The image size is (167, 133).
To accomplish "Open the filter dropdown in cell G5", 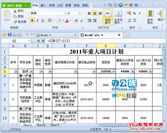I will coord(114,72).
